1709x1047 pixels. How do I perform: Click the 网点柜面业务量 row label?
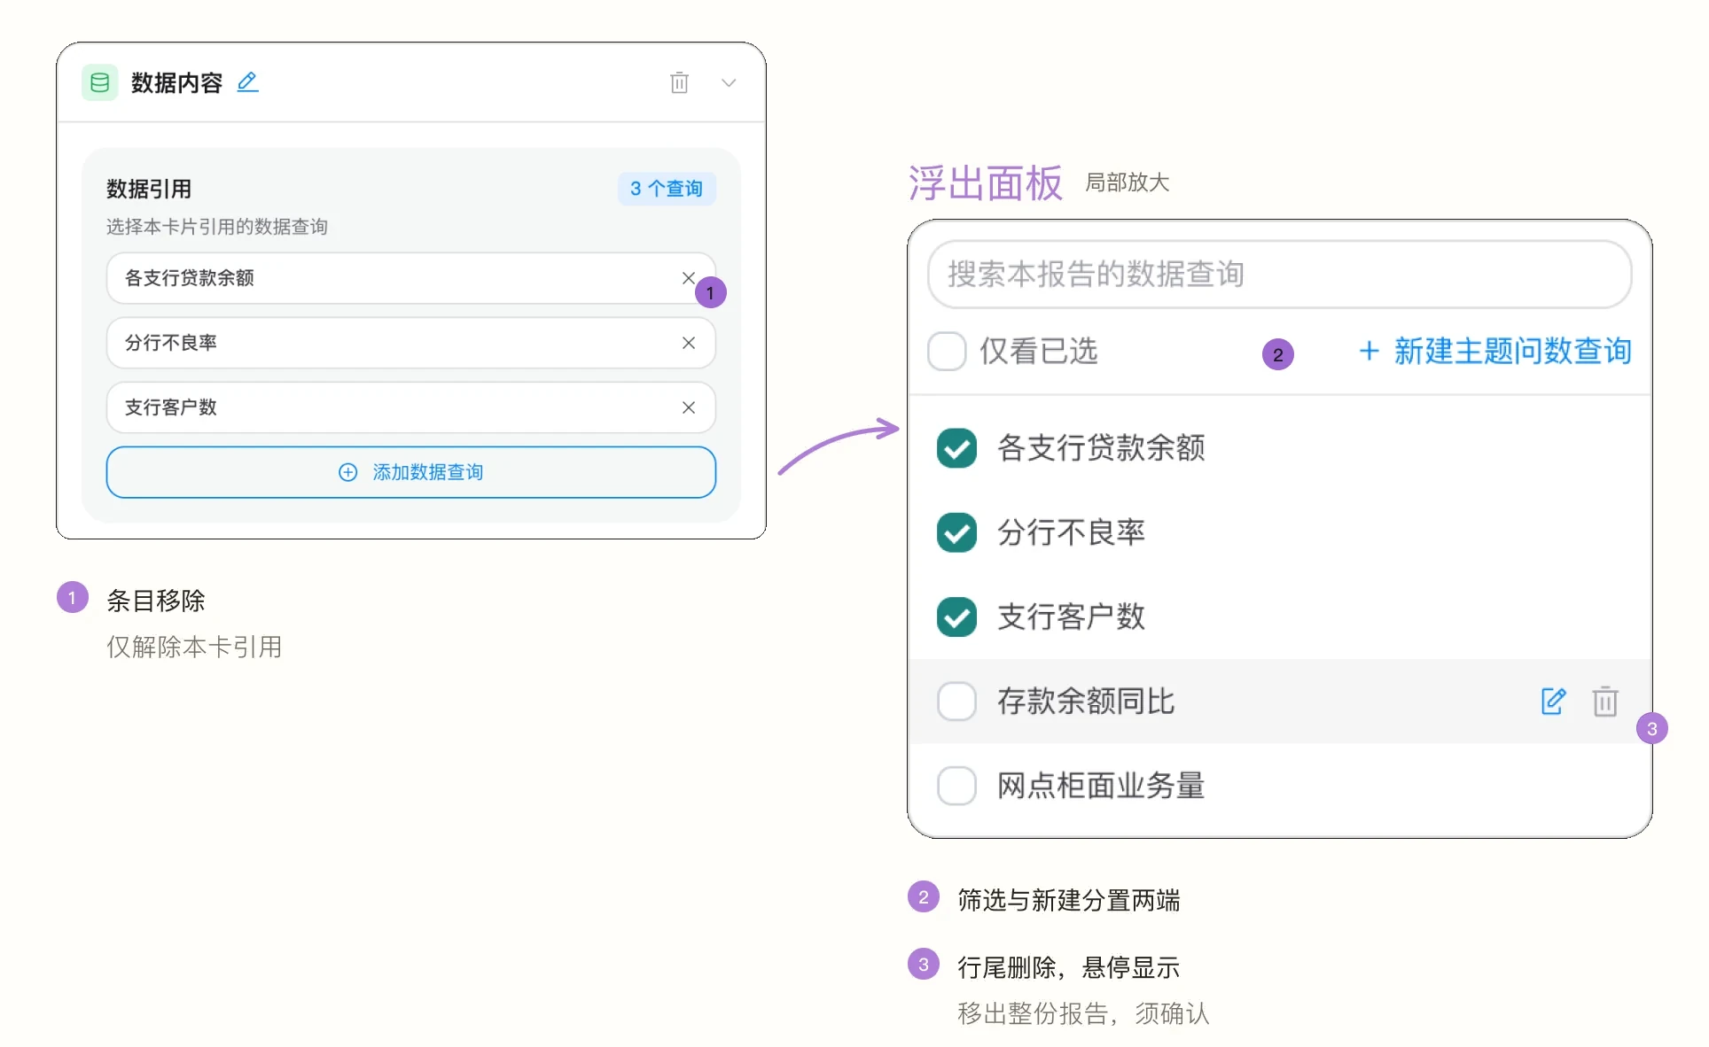click(1101, 786)
